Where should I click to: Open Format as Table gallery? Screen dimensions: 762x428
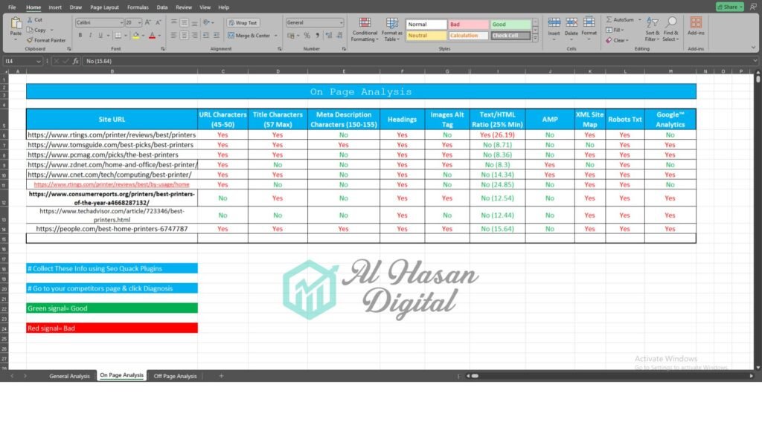click(x=391, y=30)
